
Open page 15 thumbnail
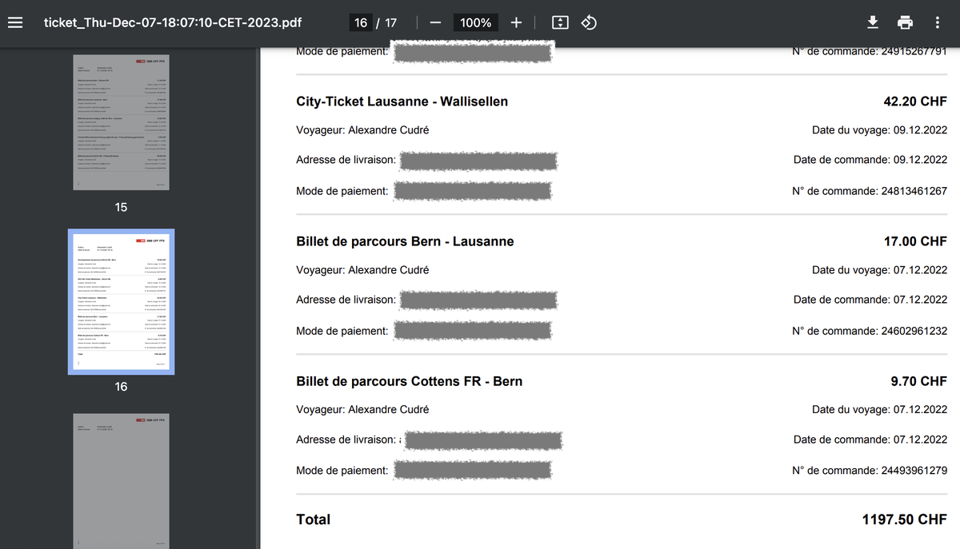point(121,122)
